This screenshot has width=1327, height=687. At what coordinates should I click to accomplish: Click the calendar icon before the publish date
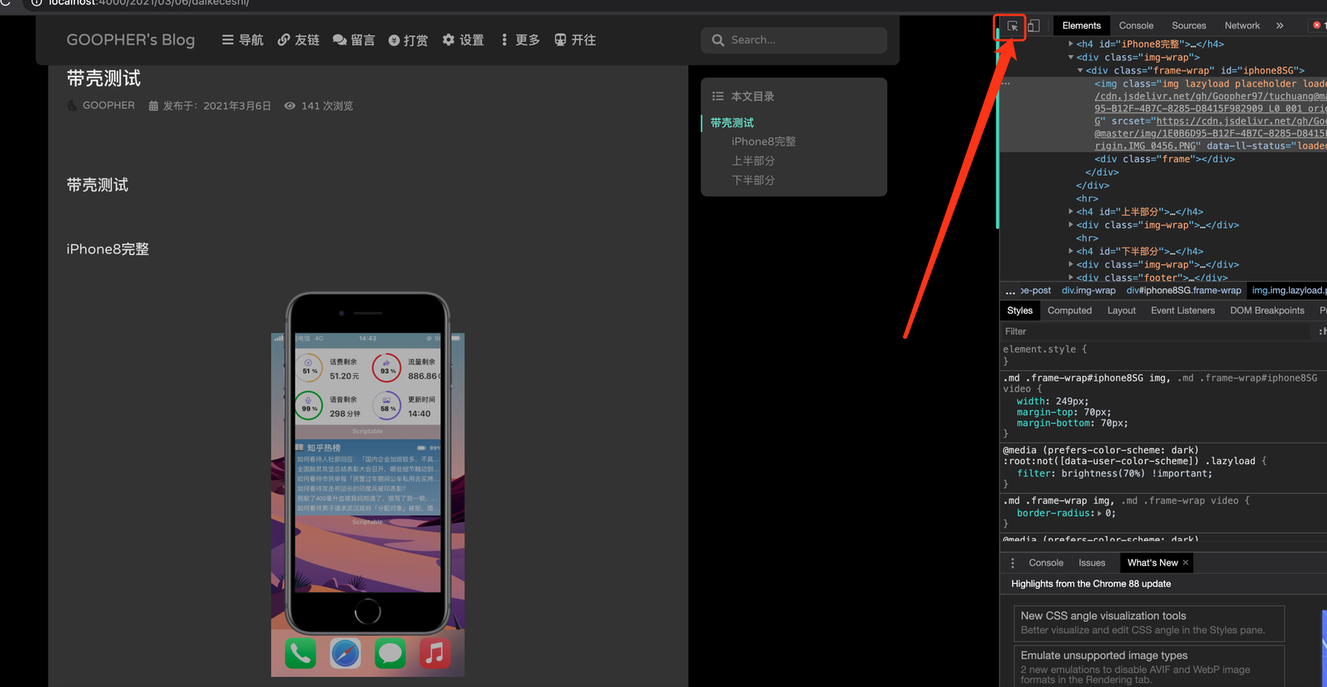tap(153, 106)
